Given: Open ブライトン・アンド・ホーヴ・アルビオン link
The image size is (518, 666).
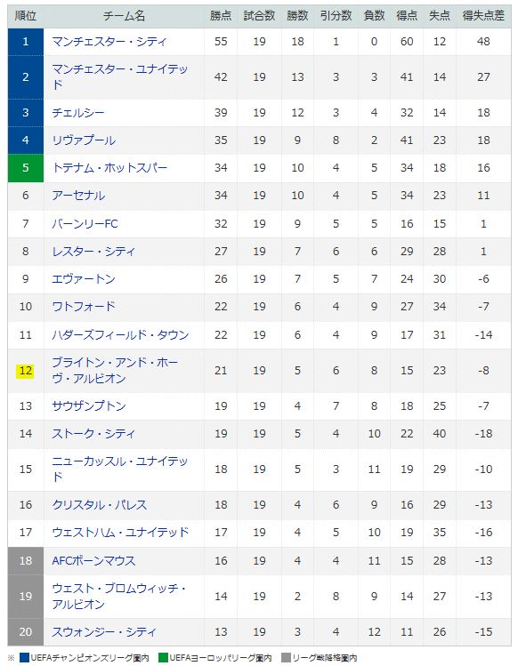Looking at the screenshot, I should (x=115, y=371).
